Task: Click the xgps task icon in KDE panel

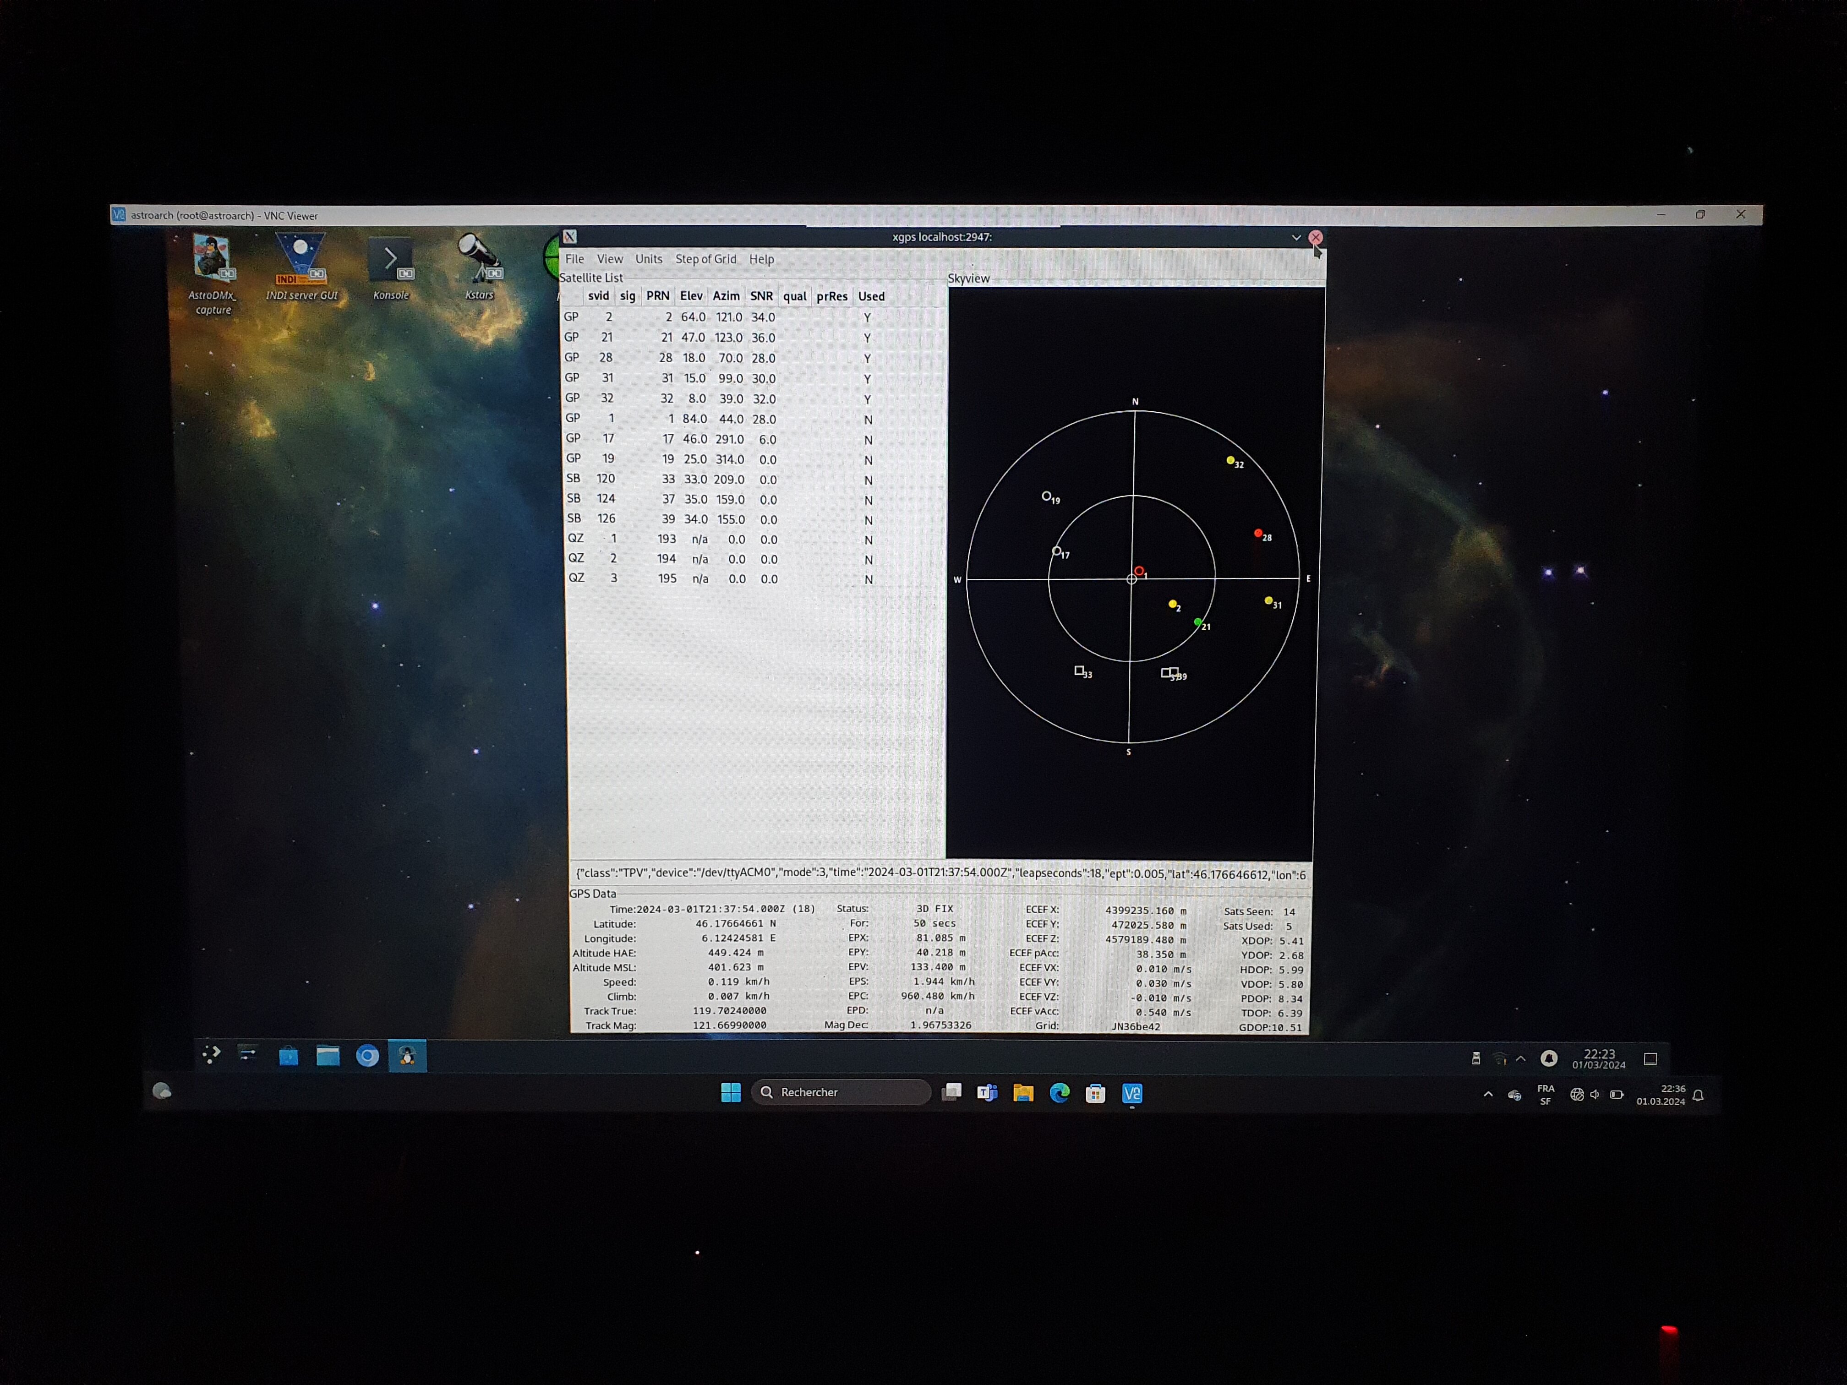Action: pos(407,1056)
